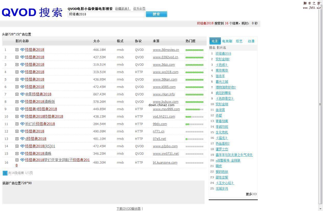
Task: Click the blue 搜索 button
Action: [157, 14]
